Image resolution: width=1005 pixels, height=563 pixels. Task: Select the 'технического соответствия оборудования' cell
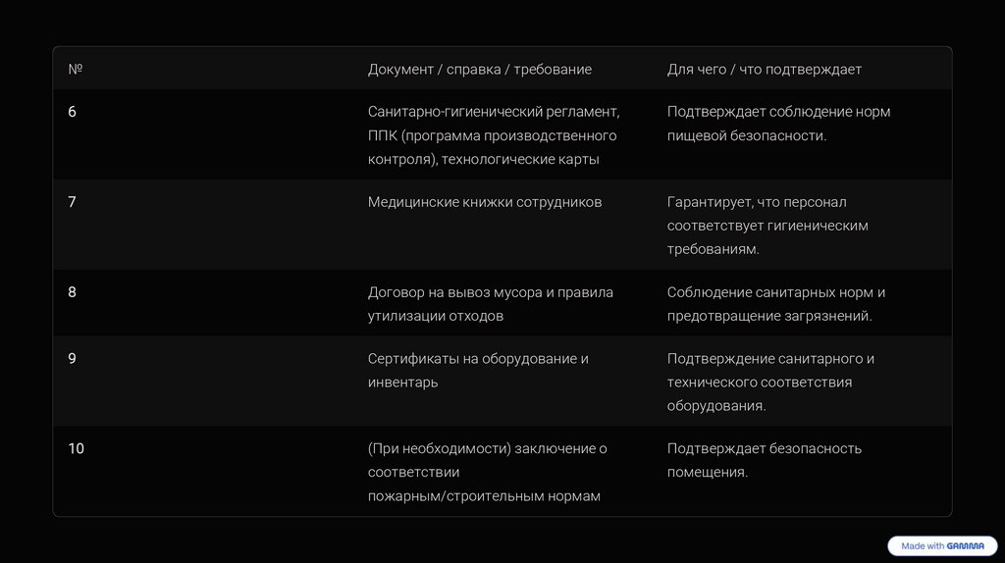coord(770,383)
